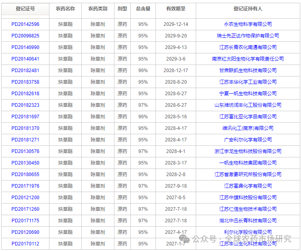301x251 pixels.
Task: Select expiry date 2028-3-17
Action: (176, 163)
